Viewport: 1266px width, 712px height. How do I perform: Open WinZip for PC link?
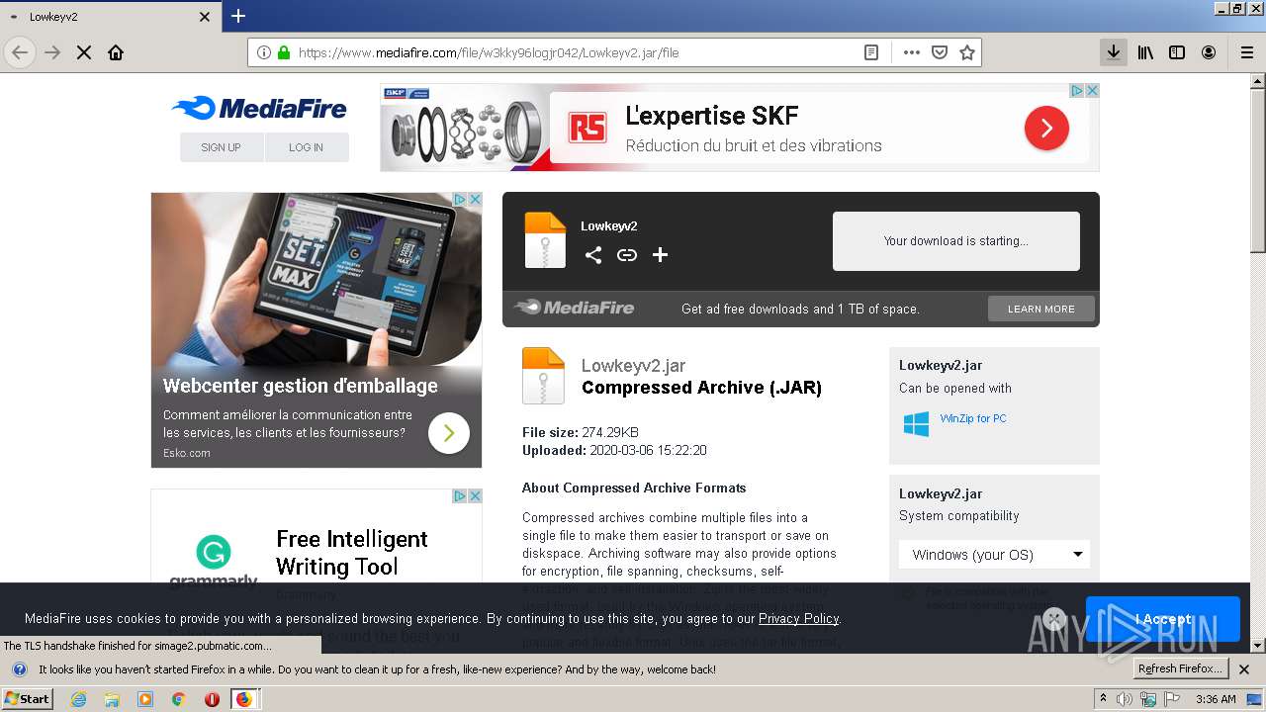click(x=973, y=418)
